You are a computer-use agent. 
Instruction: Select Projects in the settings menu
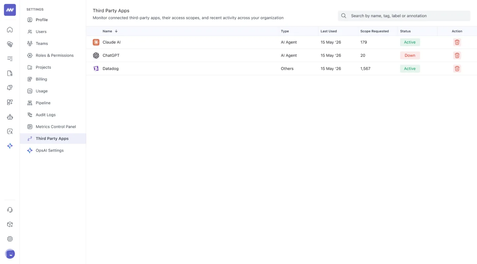click(x=53, y=67)
